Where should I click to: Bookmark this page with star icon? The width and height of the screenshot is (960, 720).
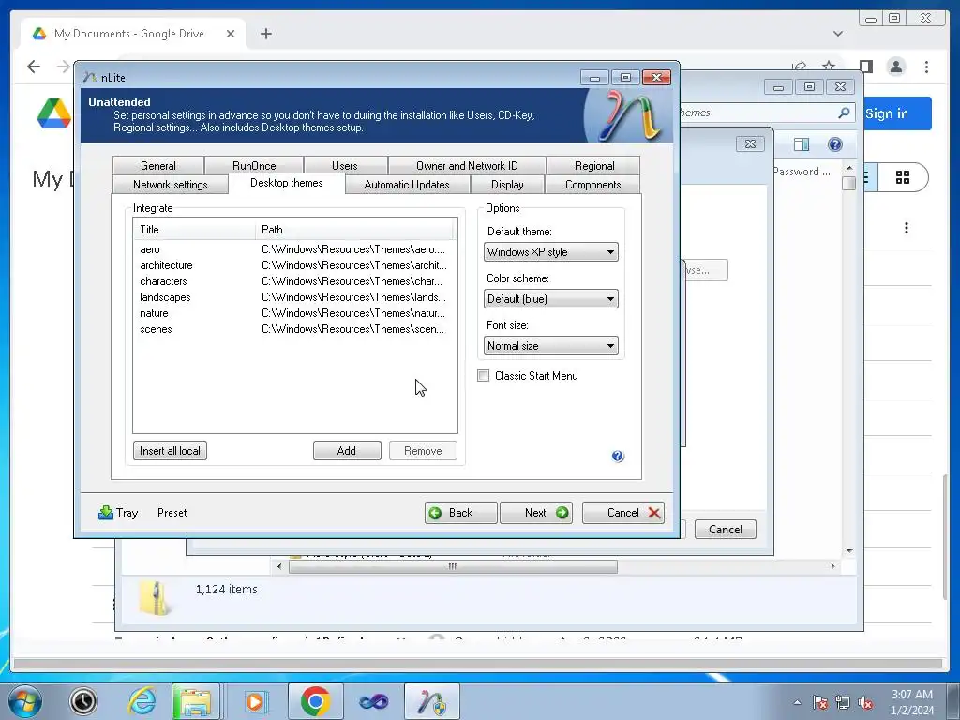coord(829,67)
